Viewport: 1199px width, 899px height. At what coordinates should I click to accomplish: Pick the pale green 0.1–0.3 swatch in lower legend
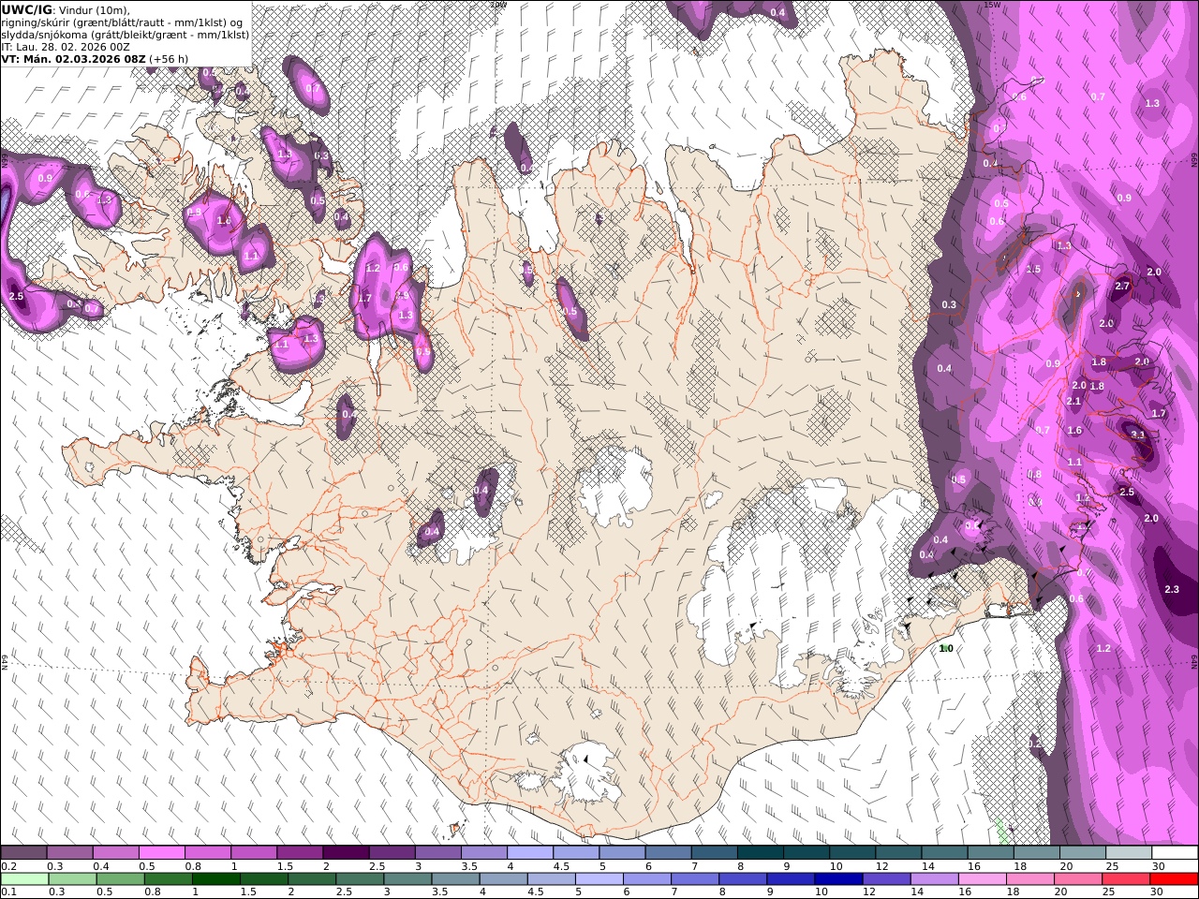(x=25, y=879)
